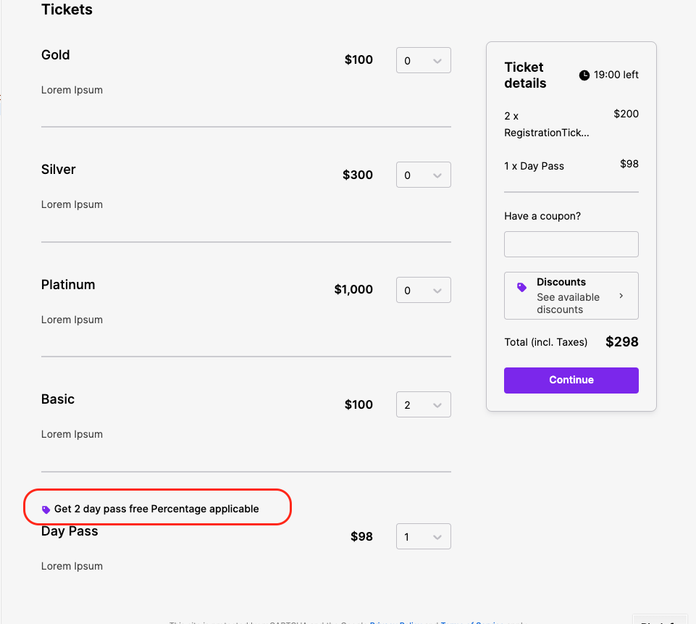Click the purple tag icon beside Discounts

tap(521, 288)
